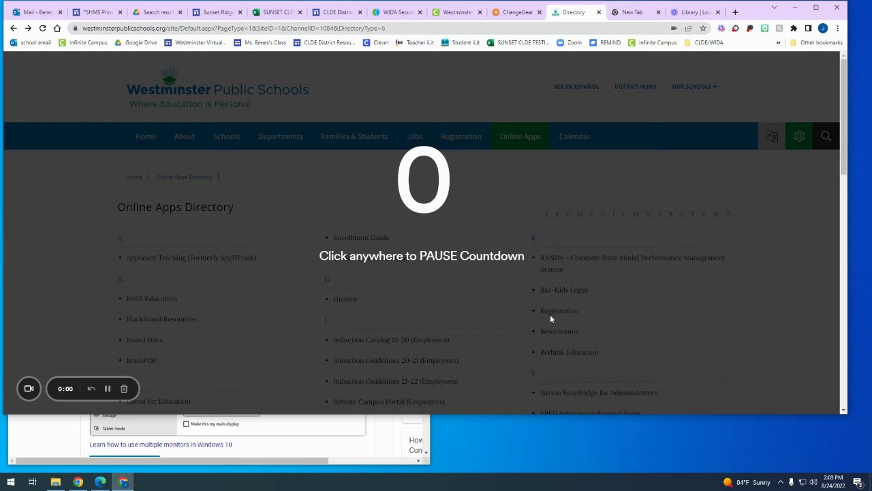Open the Clever bookmark

376,42
